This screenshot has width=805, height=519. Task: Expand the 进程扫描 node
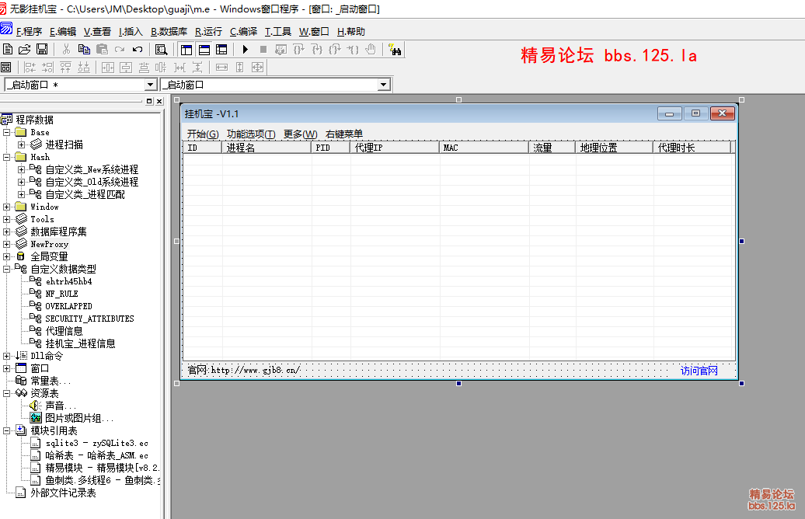pos(21,145)
